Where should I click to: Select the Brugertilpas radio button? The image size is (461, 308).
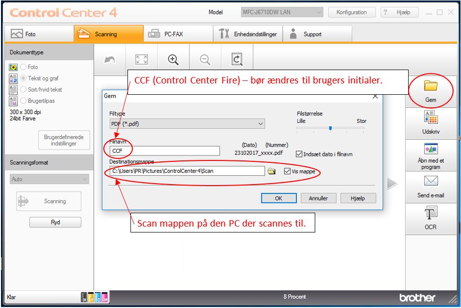[x=23, y=101]
